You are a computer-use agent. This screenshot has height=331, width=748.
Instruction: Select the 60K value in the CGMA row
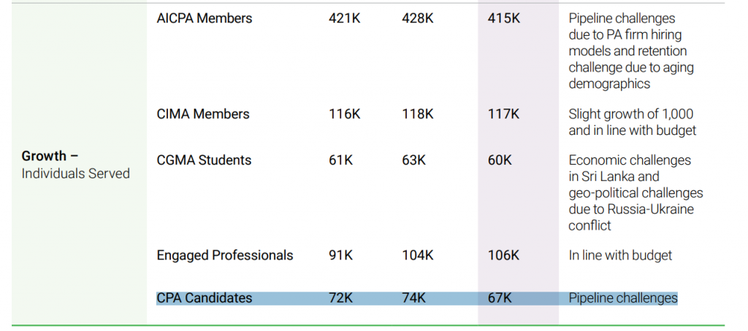tap(500, 160)
